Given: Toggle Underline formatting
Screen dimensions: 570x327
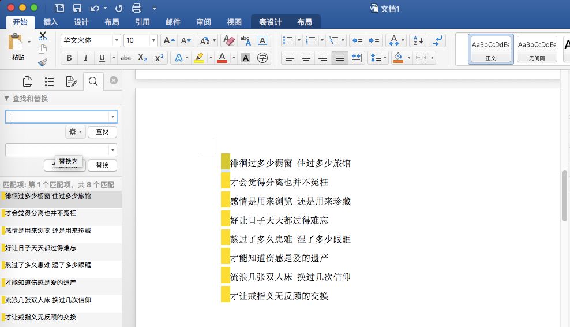Looking at the screenshot, I should (x=102, y=58).
